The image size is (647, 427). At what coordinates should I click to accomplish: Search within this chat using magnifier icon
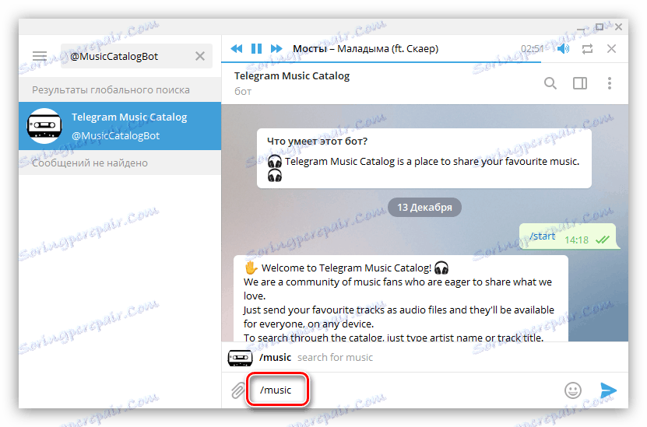[550, 83]
